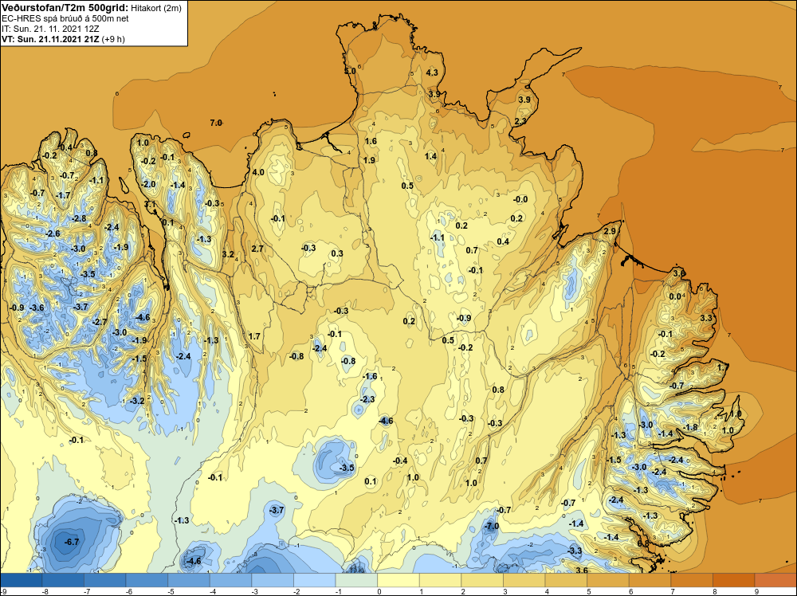Screen dimensions: 797x596
Task: Click the -3.6 temperature value
Action: coord(37,308)
